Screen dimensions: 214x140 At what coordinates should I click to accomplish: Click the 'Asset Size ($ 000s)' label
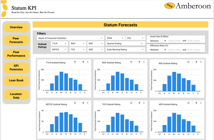[159, 37]
